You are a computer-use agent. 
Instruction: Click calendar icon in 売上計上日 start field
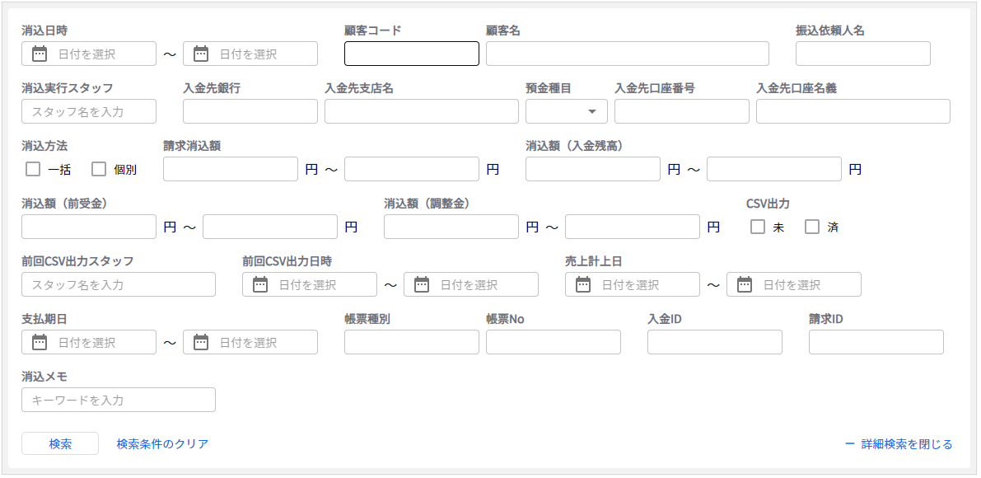click(582, 284)
